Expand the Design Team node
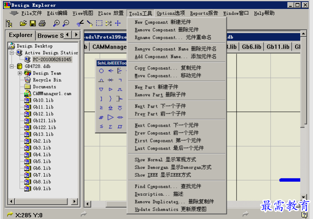 tap(20, 73)
